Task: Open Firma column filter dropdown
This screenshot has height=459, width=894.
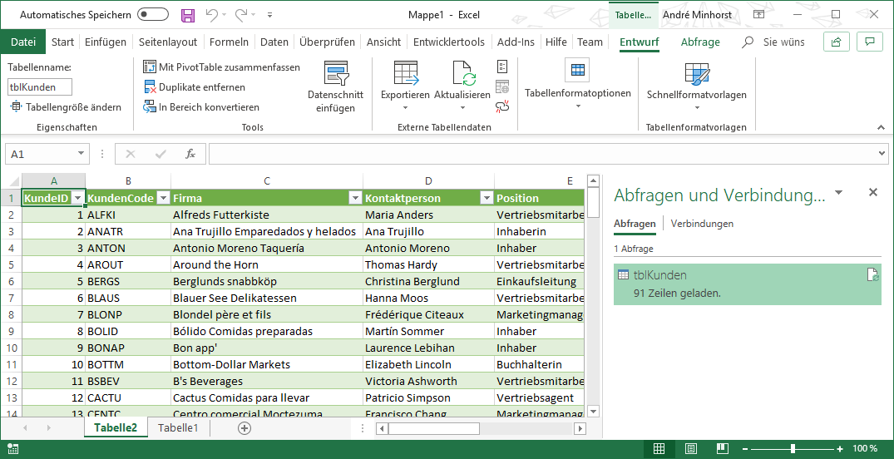Action: (x=355, y=198)
